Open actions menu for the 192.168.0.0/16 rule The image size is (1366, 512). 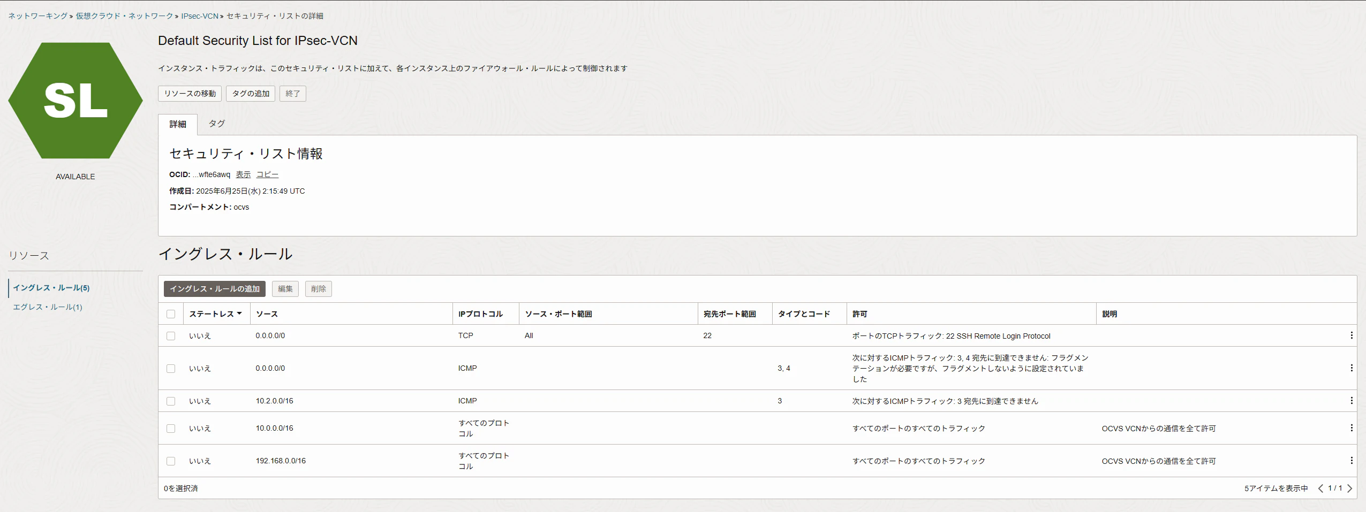[1351, 461]
